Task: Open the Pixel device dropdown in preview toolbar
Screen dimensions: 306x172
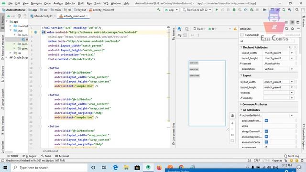Action: (199, 29)
